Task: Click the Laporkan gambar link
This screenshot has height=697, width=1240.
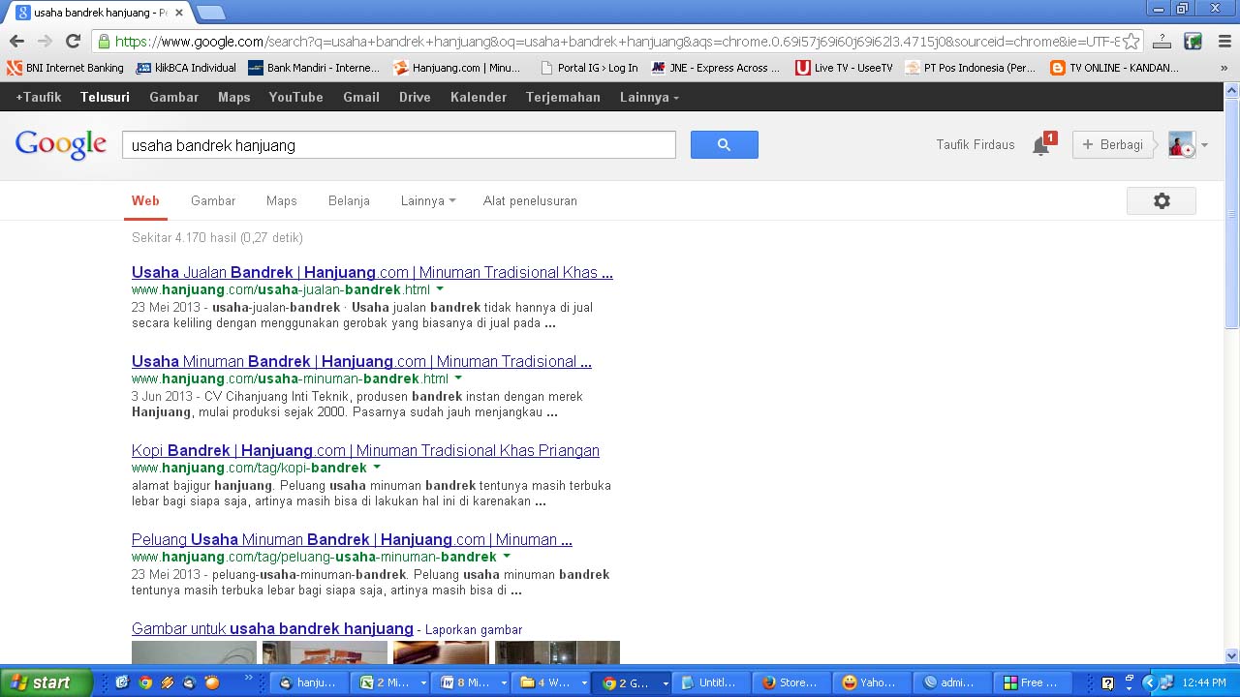Action: coord(474,629)
